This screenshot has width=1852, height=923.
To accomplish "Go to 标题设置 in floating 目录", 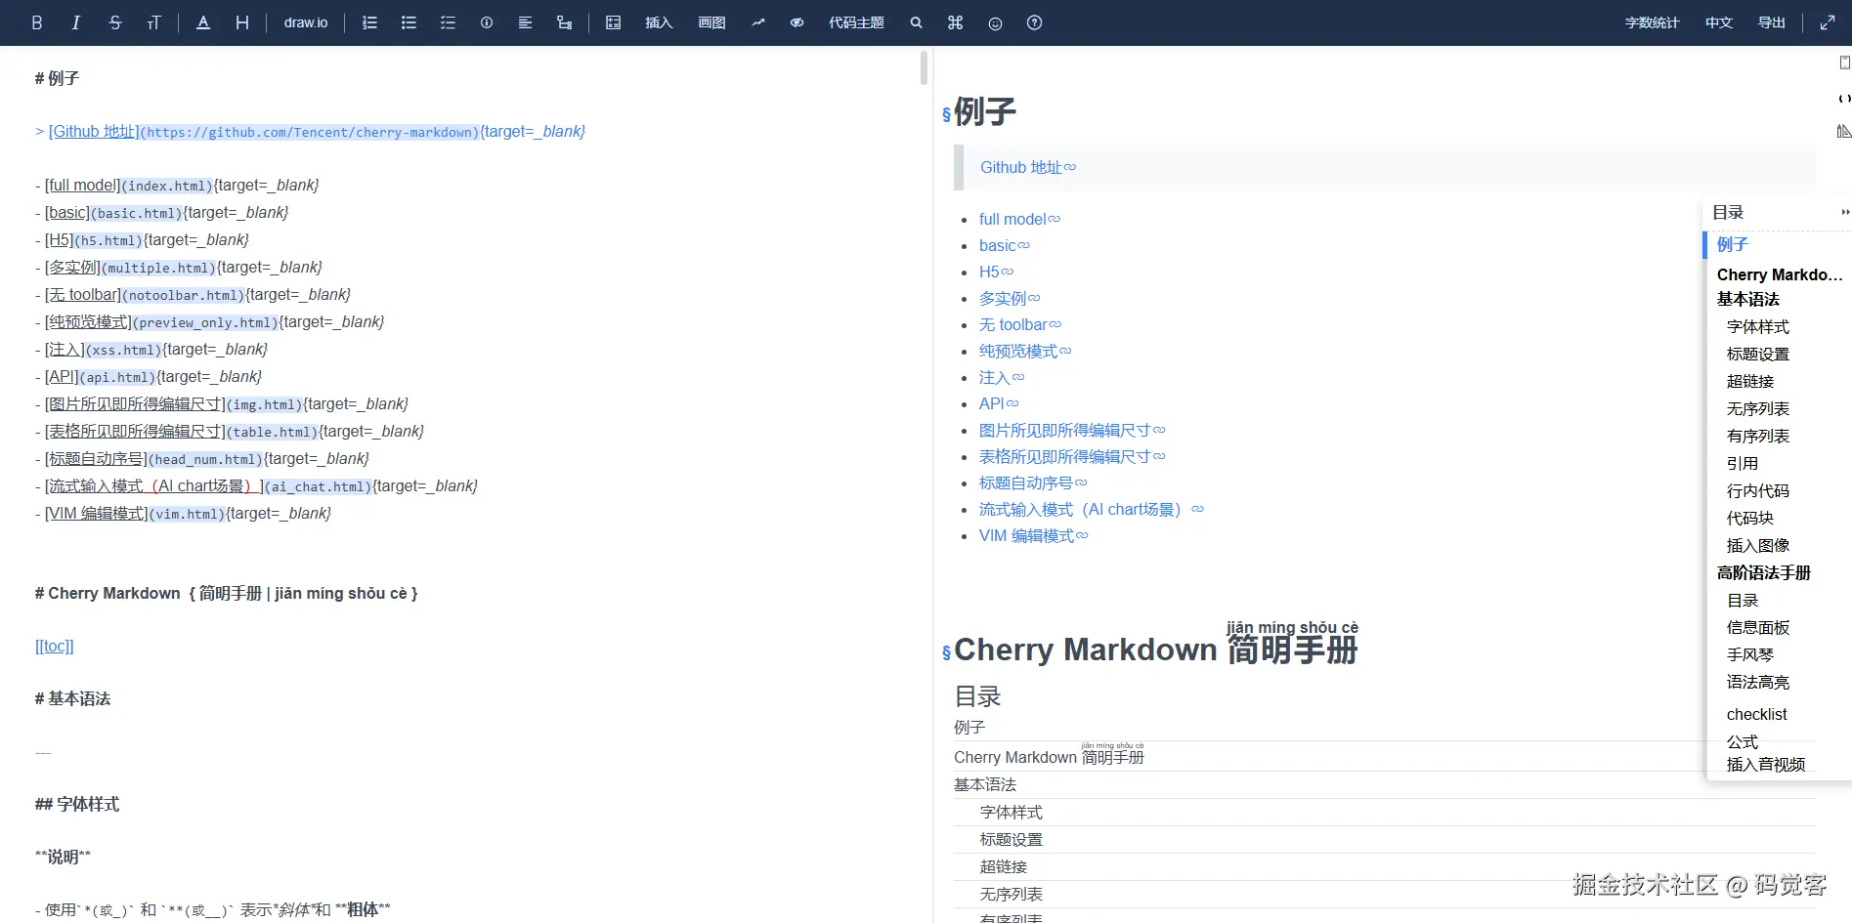I will pos(1758,354).
